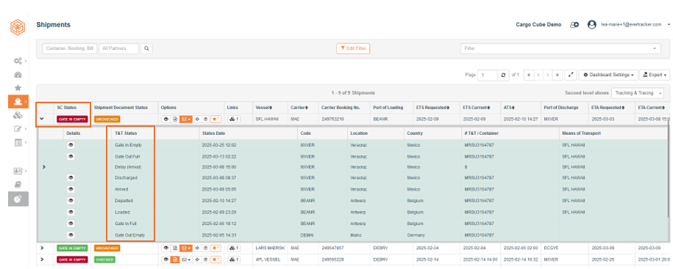
Task: Expand the Delay (Arrival) event row
Action: point(44,167)
